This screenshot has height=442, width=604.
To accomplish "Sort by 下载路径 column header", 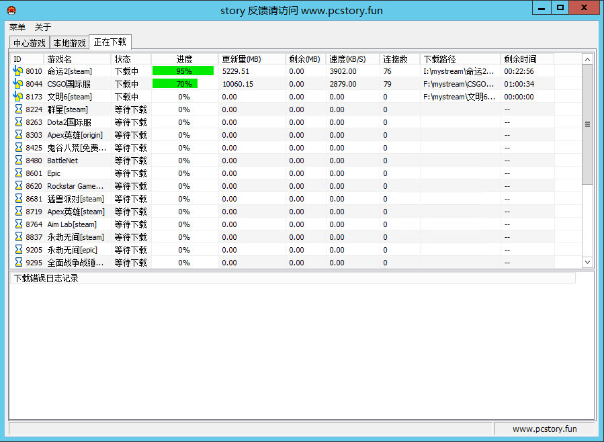I will 460,59.
